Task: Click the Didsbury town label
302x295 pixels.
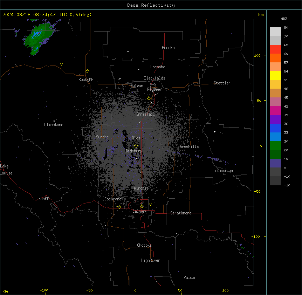Action: tap(134, 151)
